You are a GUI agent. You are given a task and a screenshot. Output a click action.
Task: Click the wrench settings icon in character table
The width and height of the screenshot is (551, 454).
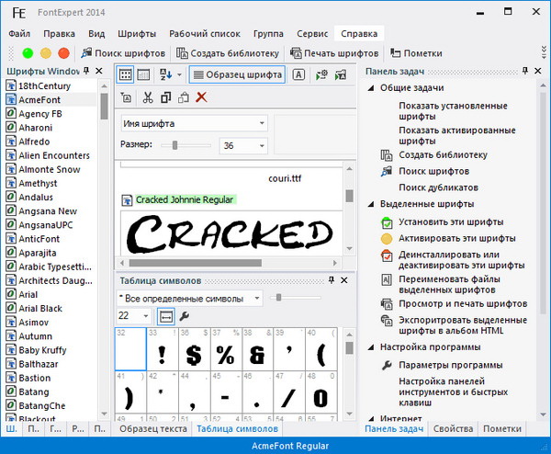pos(185,316)
